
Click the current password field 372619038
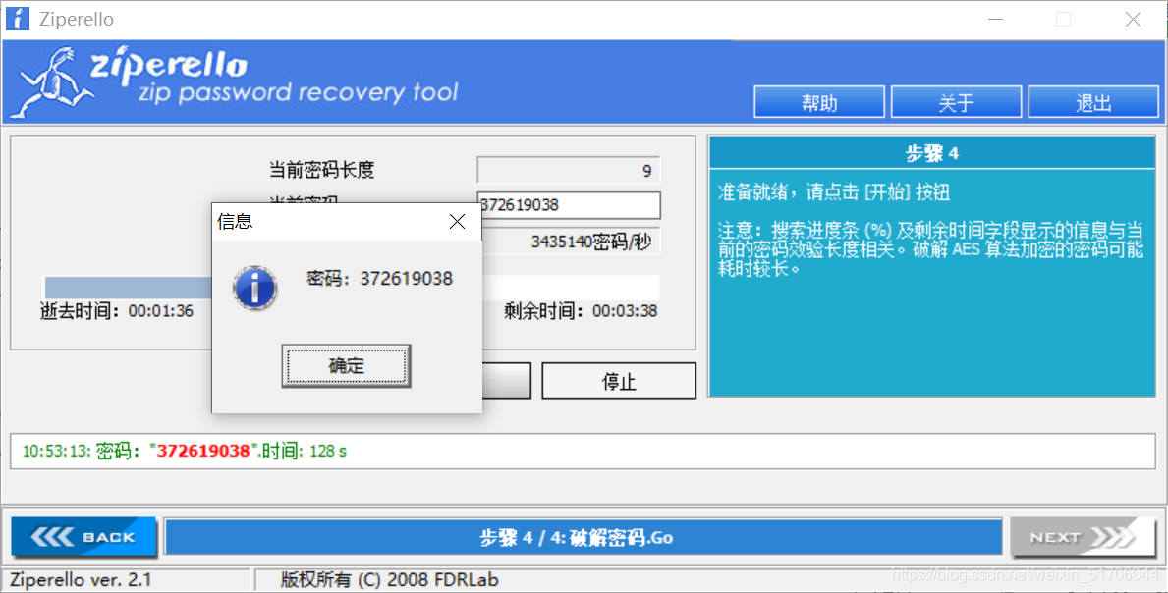(569, 205)
